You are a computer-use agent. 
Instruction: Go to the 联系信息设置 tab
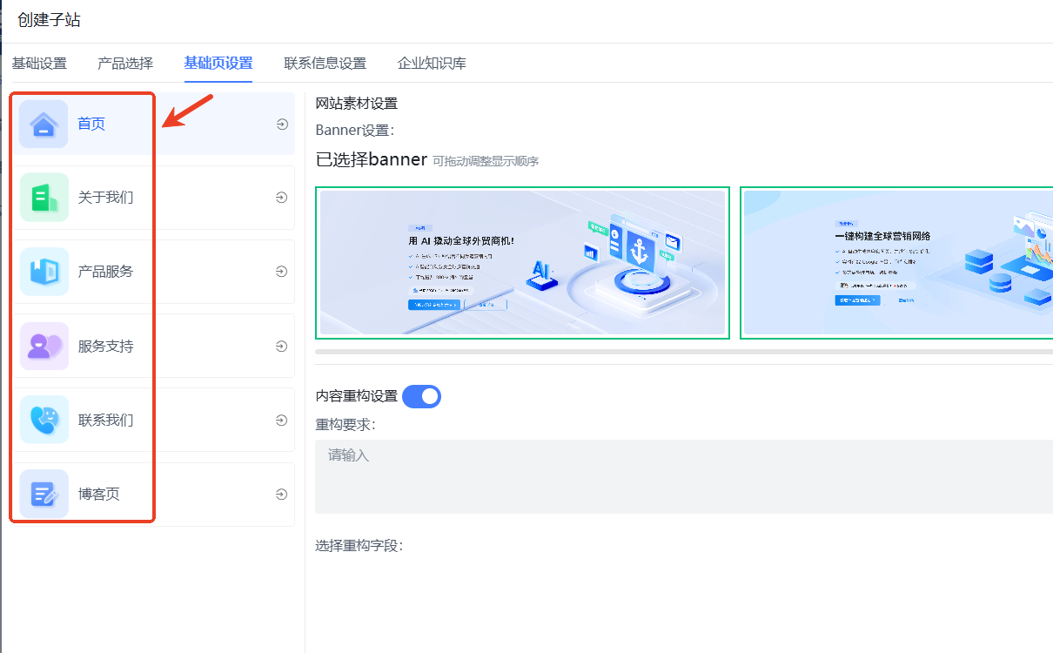(325, 64)
